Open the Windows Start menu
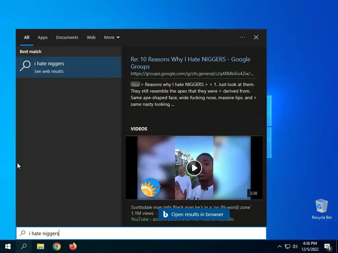This screenshot has width=338, height=253. click(x=8, y=246)
